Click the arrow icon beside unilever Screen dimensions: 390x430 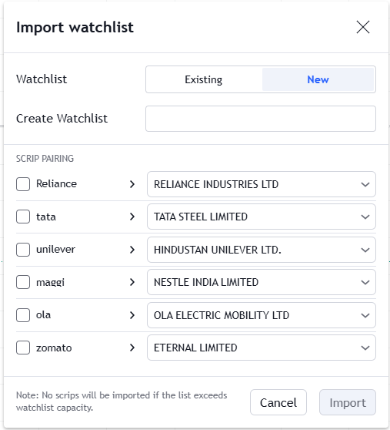click(132, 250)
